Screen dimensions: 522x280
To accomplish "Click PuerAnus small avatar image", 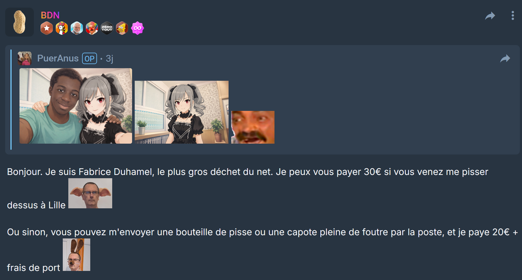I will [x=24, y=58].
